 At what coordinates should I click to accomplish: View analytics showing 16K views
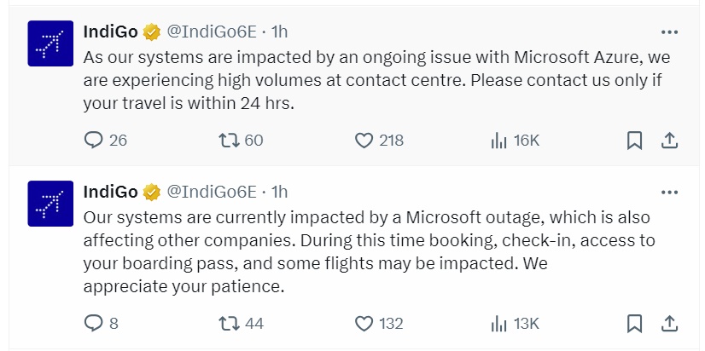[x=500, y=141]
